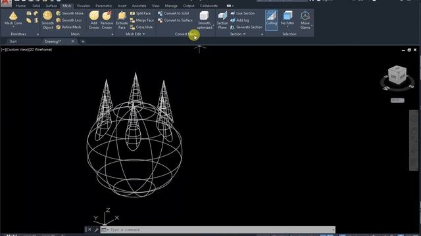Open the Mesh Cone primitive dropdown arrow
This screenshot has height=236, width=421.
click(x=13, y=27)
